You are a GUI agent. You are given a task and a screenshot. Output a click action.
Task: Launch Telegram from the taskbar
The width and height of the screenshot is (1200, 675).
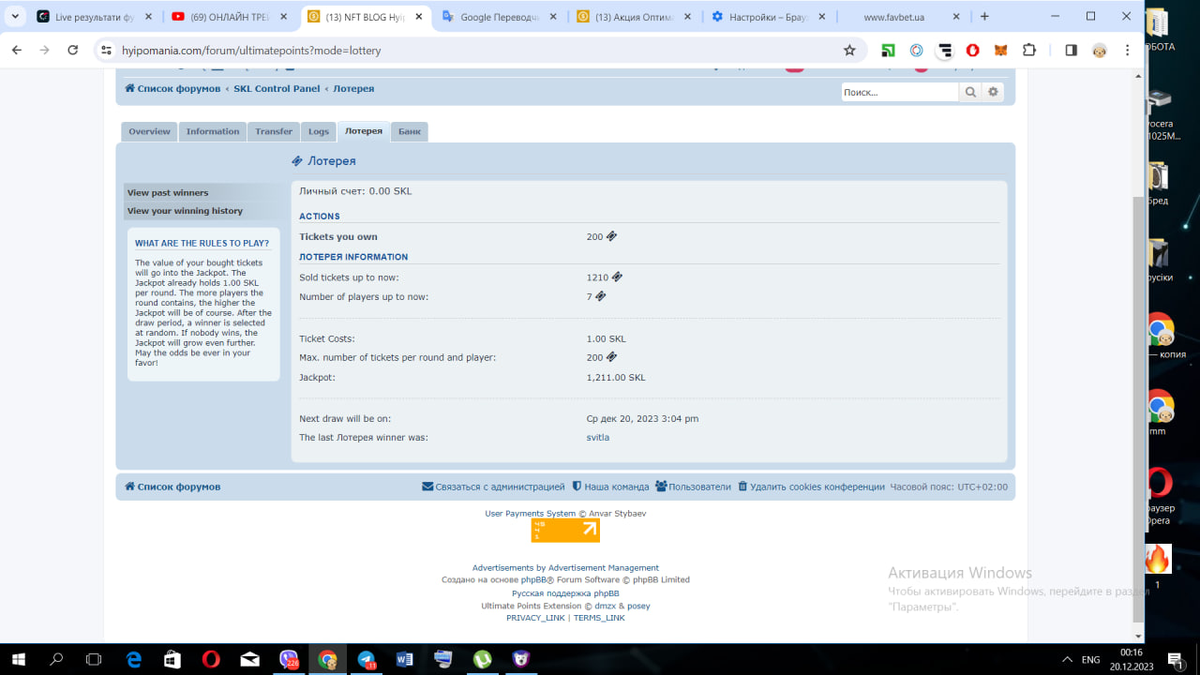(x=367, y=659)
